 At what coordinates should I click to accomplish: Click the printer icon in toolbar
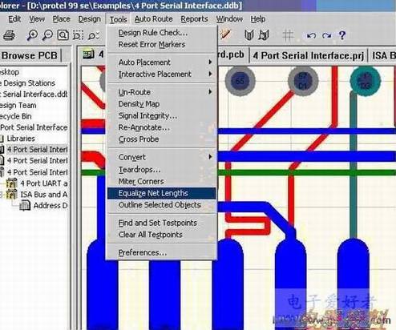pyautogui.click(x=9, y=35)
